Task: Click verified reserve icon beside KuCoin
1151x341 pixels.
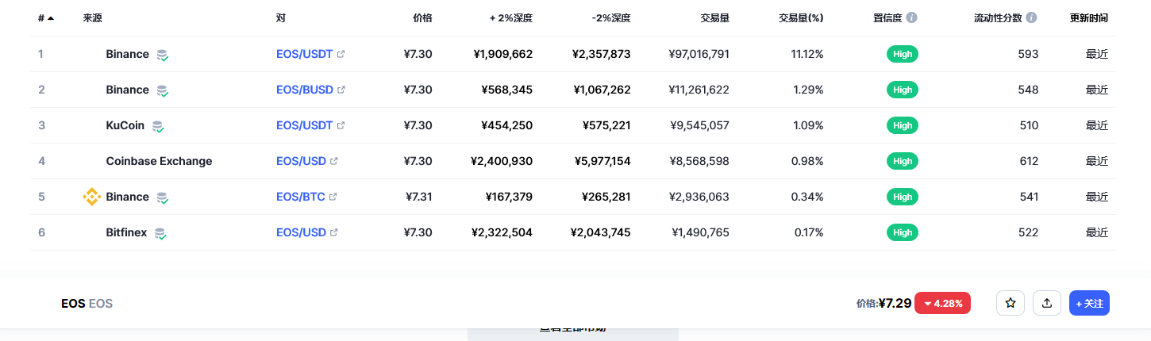Action: 157,126
